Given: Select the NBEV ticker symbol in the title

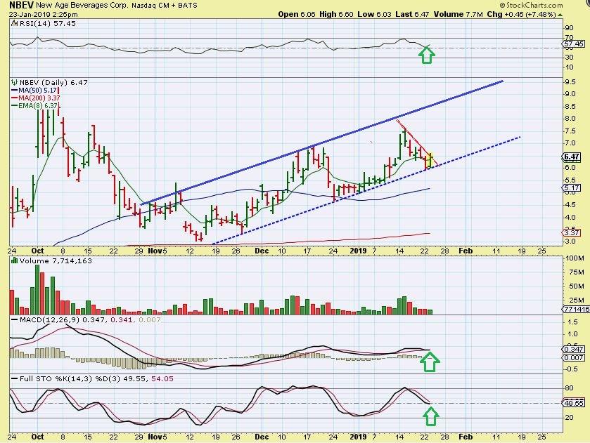Looking at the screenshot, I should [x=21, y=5].
